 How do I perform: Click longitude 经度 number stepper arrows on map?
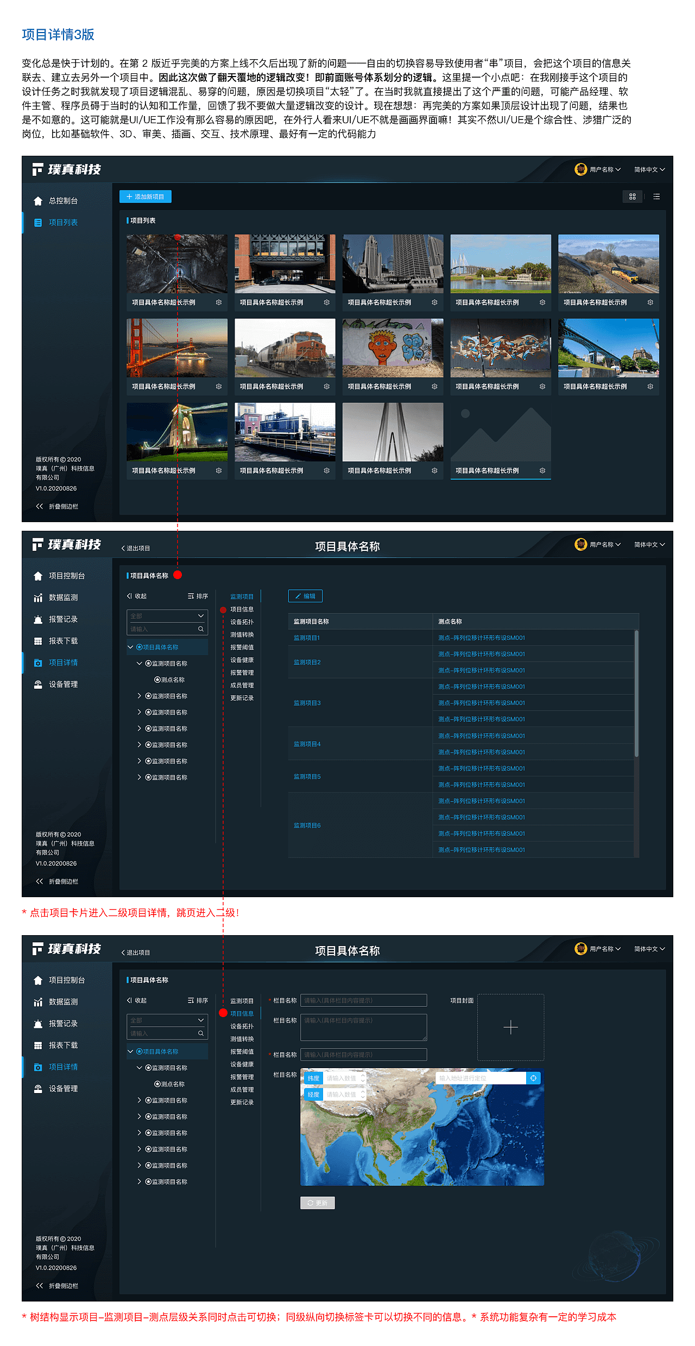(x=363, y=1094)
